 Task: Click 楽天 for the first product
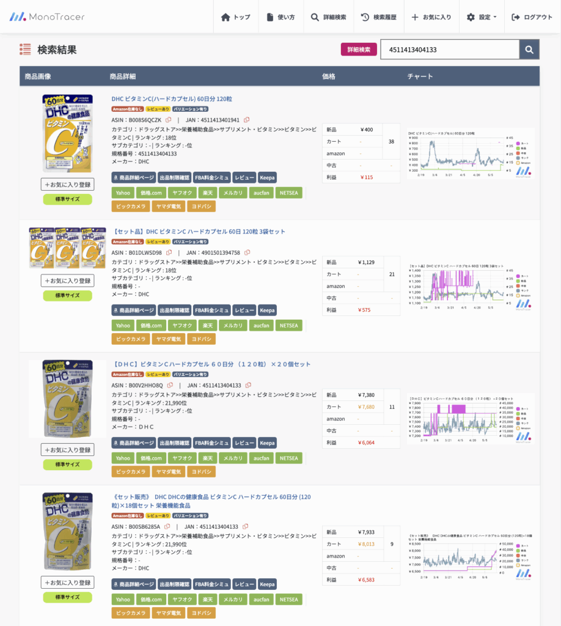click(208, 193)
